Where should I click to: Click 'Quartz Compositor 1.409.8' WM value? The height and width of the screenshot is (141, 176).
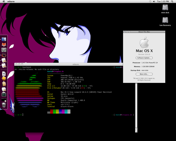tap(73, 100)
